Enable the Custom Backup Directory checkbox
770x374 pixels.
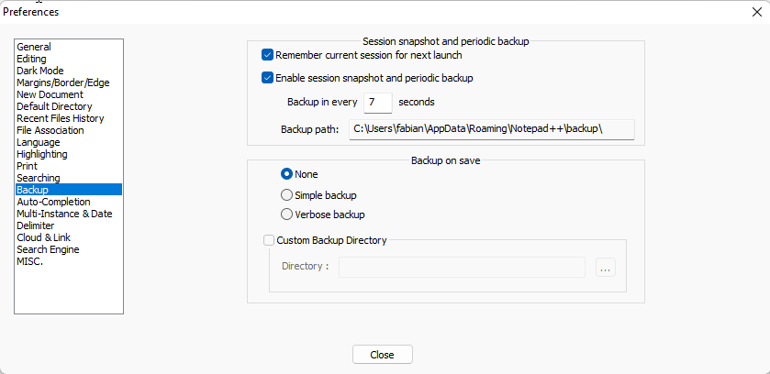tap(269, 241)
